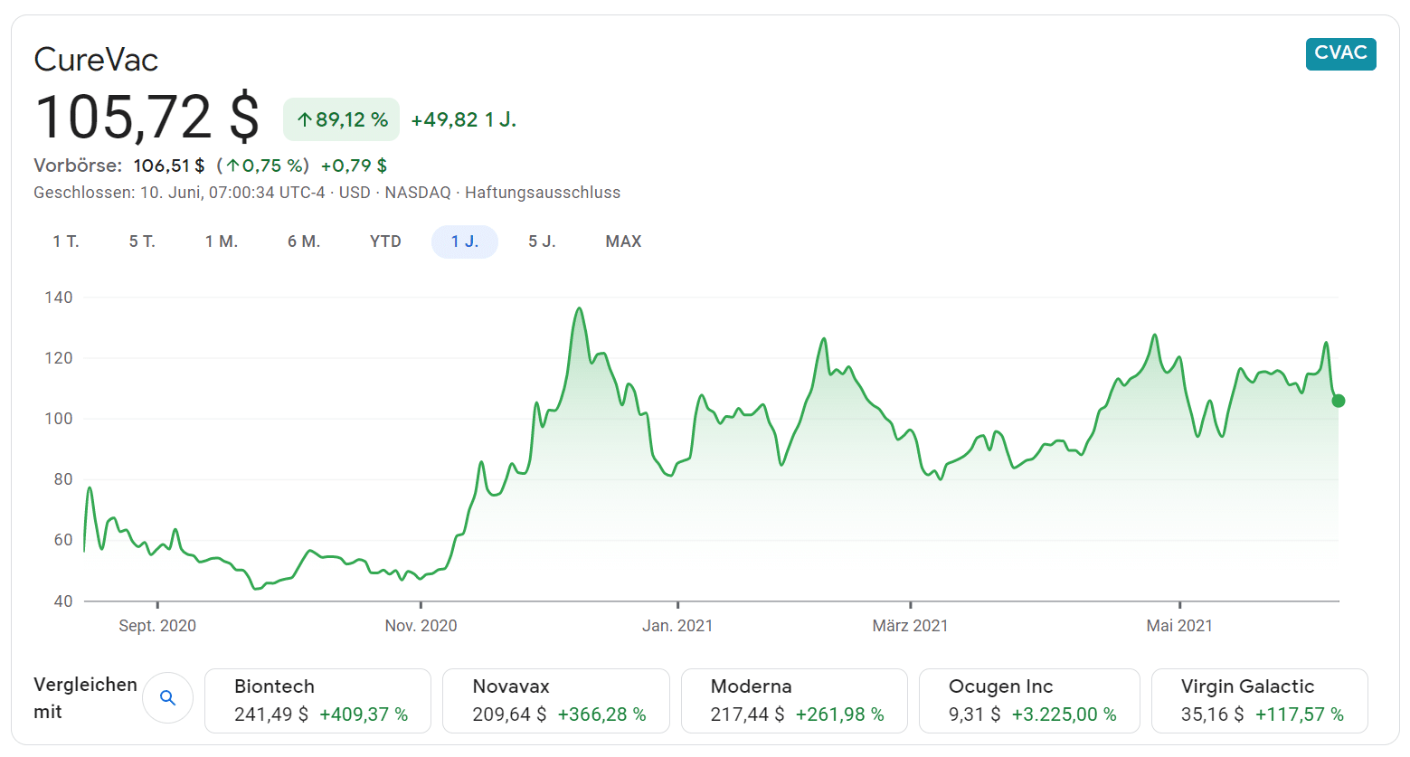Switch to the 6 M. range
1410x757 pixels.
coord(304,241)
